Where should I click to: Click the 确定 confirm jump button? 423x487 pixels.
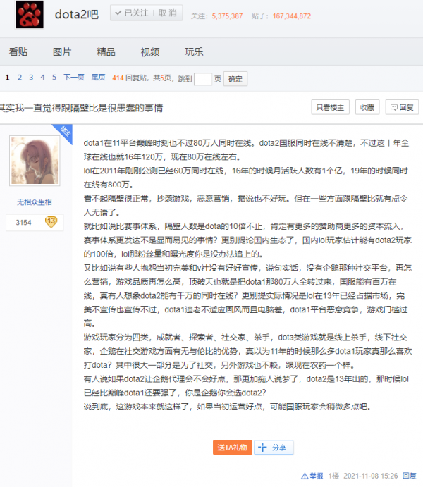coord(235,79)
